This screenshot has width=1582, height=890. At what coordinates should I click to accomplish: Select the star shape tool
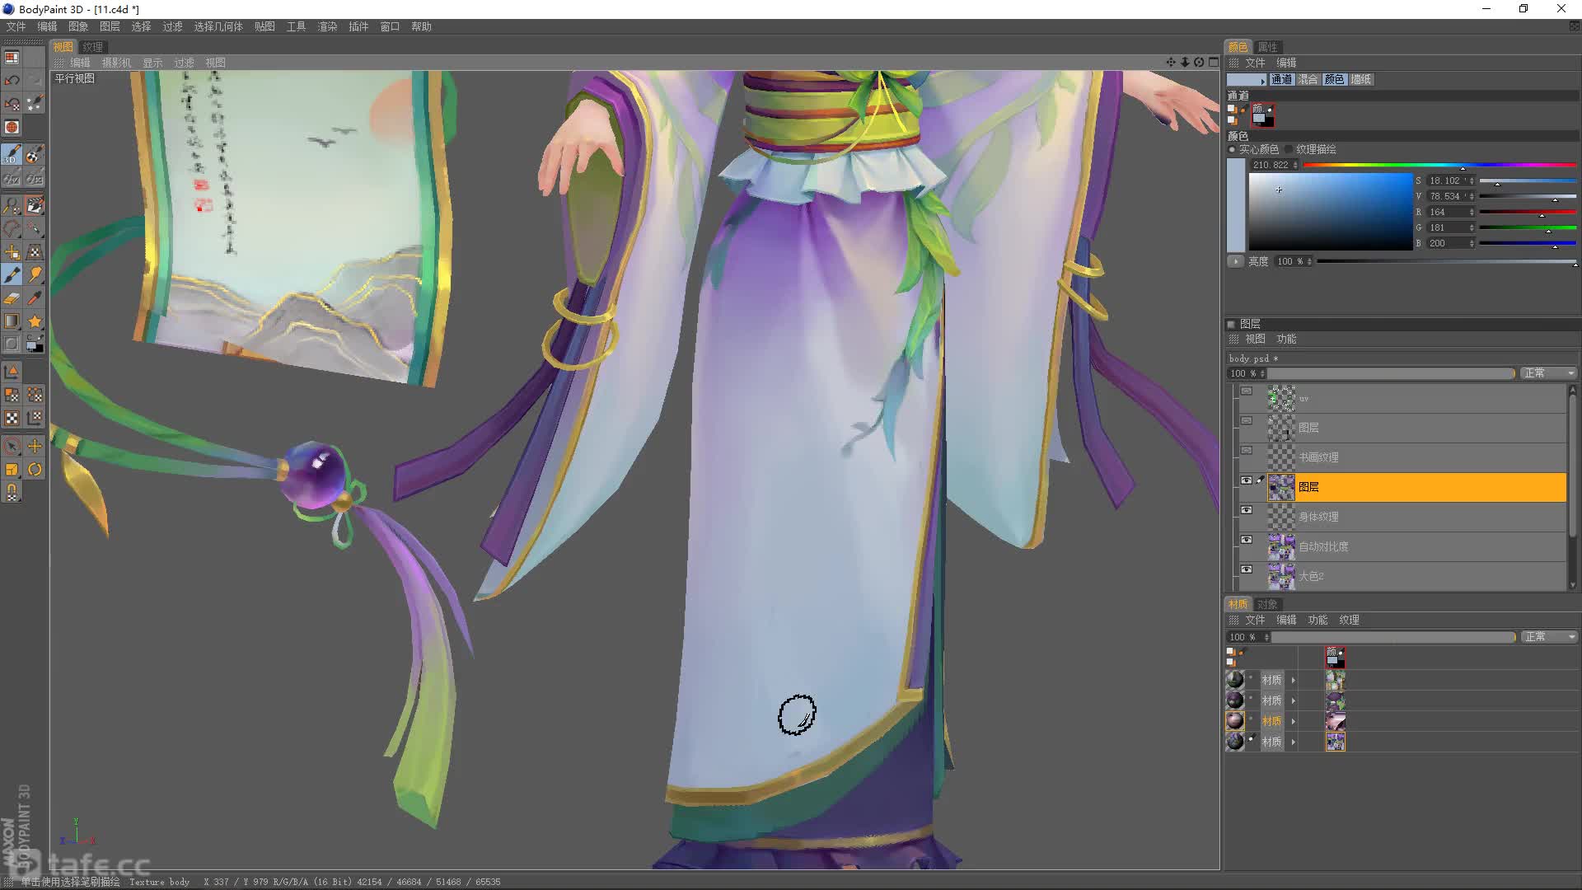tap(35, 321)
